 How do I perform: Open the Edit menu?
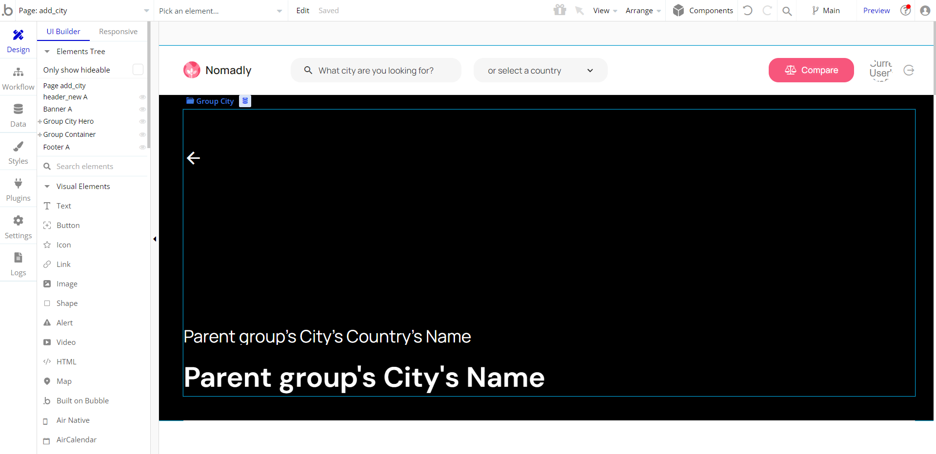302,10
